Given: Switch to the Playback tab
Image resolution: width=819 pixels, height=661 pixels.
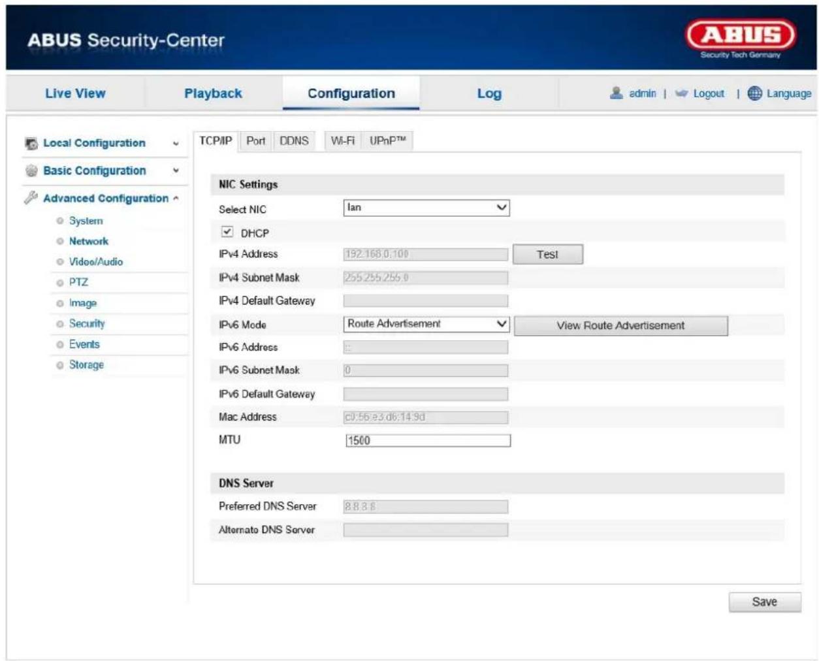Looking at the screenshot, I should [x=213, y=93].
